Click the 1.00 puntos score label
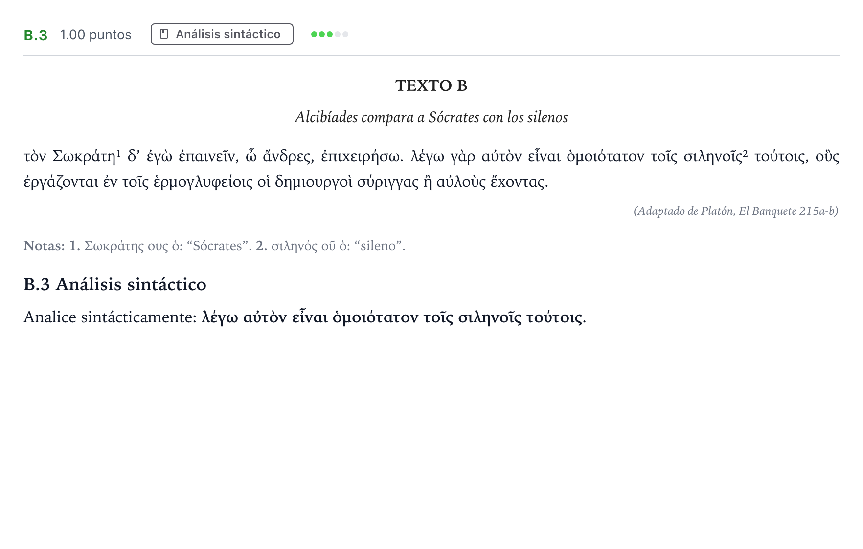This screenshot has width=863, height=549. [x=96, y=35]
